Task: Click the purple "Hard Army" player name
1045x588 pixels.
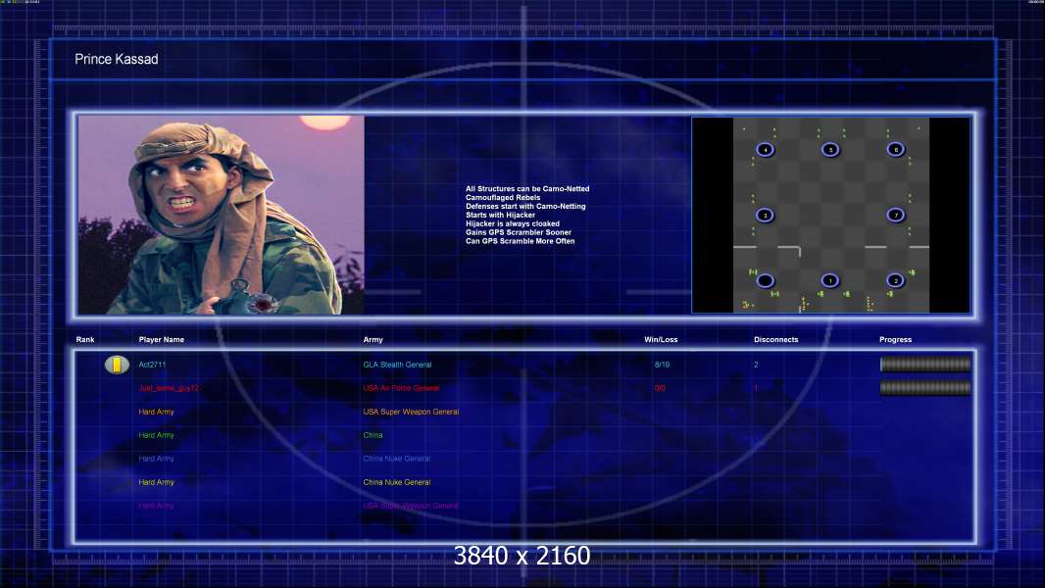Action: tap(156, 506)
